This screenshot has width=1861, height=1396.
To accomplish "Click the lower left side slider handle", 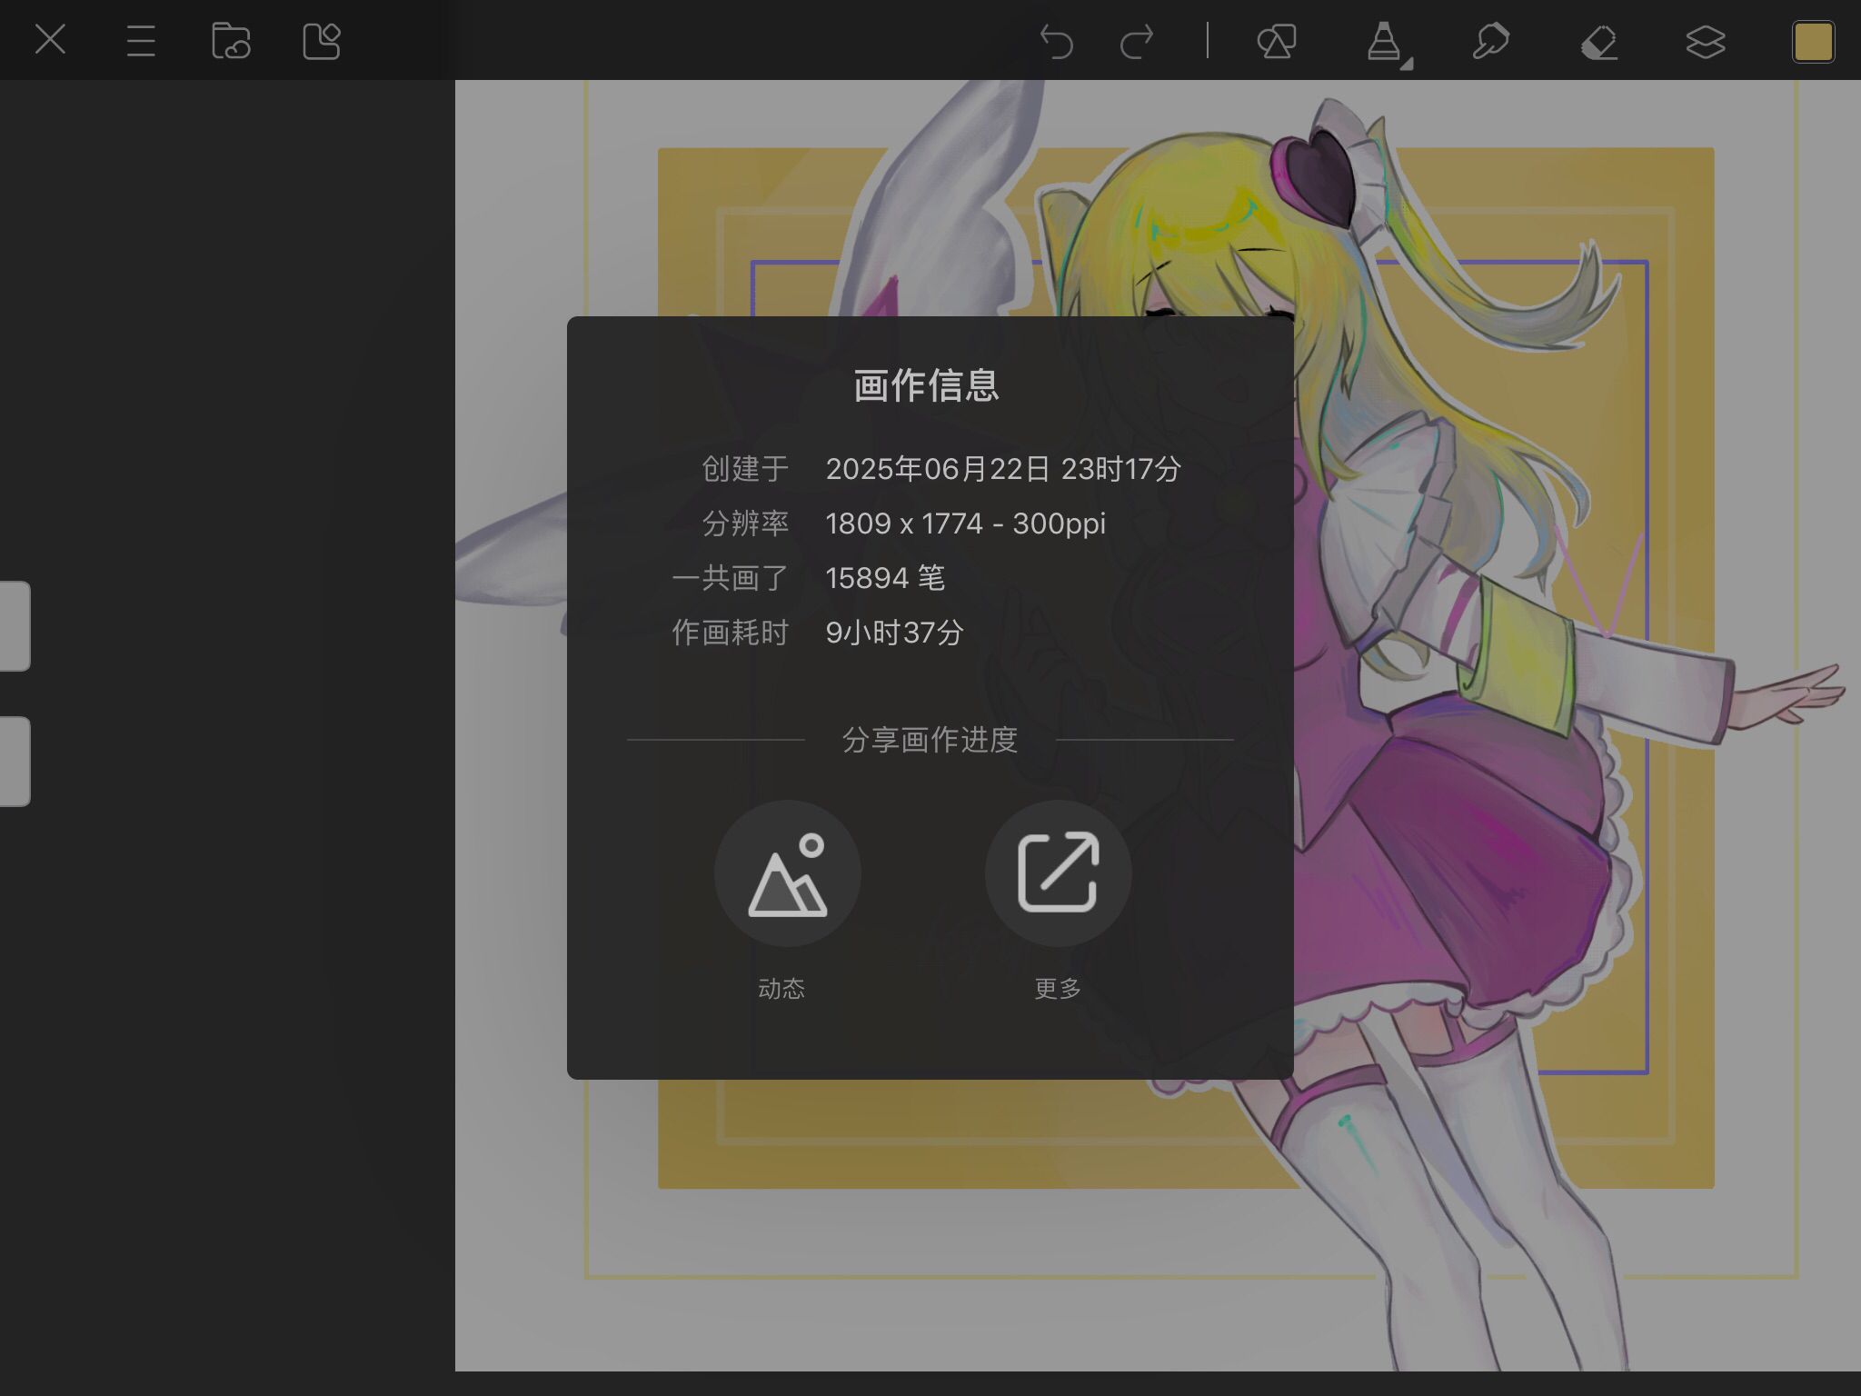I will click(15, 762).
